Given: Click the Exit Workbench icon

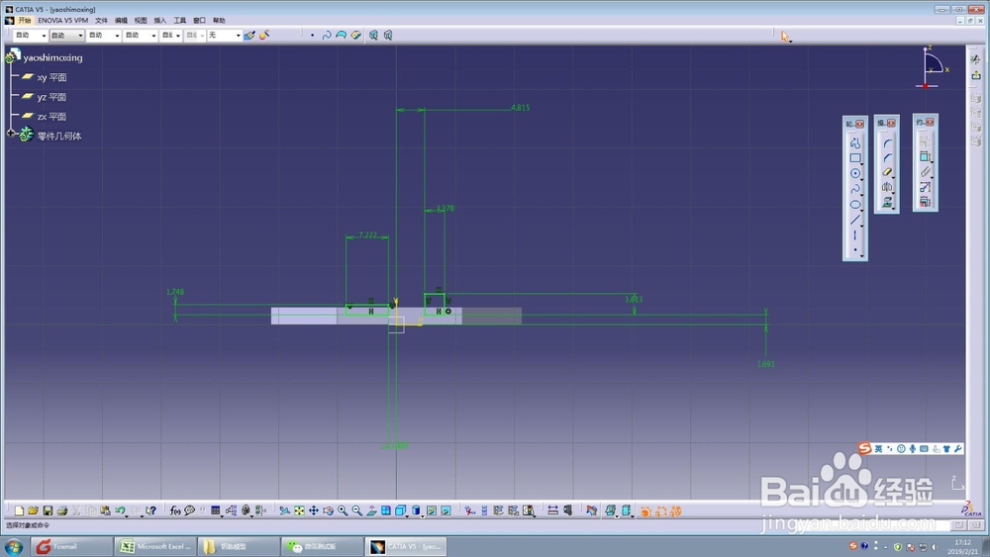Looking at the screenshot, I should (x=976, y=75).
